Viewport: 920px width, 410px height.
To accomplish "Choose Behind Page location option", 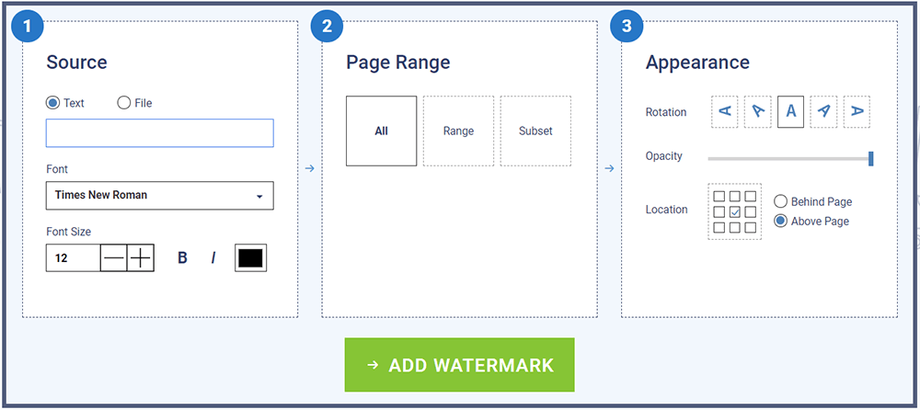I will (x=780, y=201).
